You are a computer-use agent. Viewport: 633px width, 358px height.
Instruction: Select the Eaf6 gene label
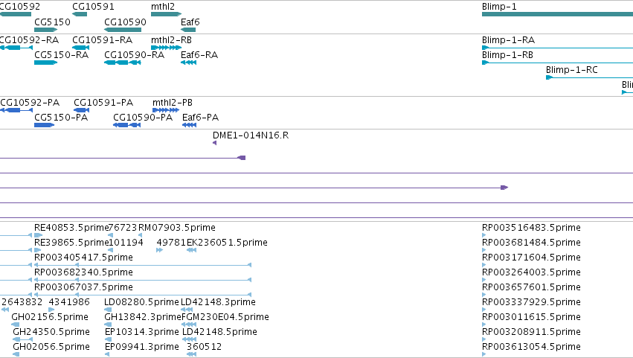pos(190,22)
